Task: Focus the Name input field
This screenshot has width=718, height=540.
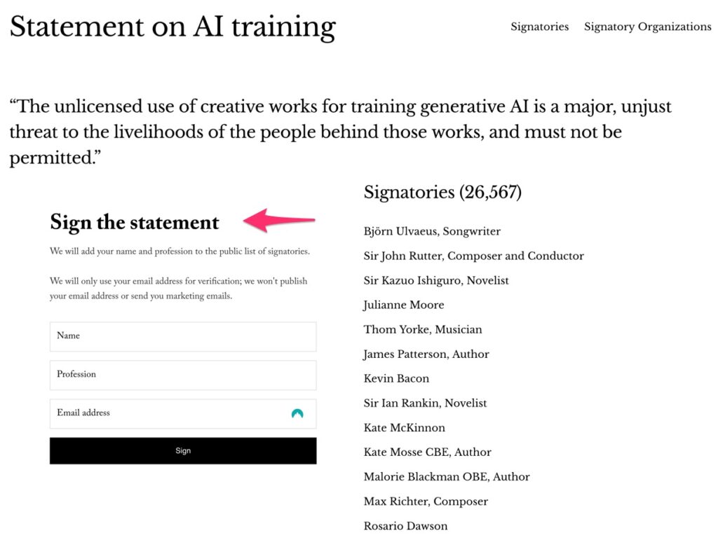Action: point(182,336)
